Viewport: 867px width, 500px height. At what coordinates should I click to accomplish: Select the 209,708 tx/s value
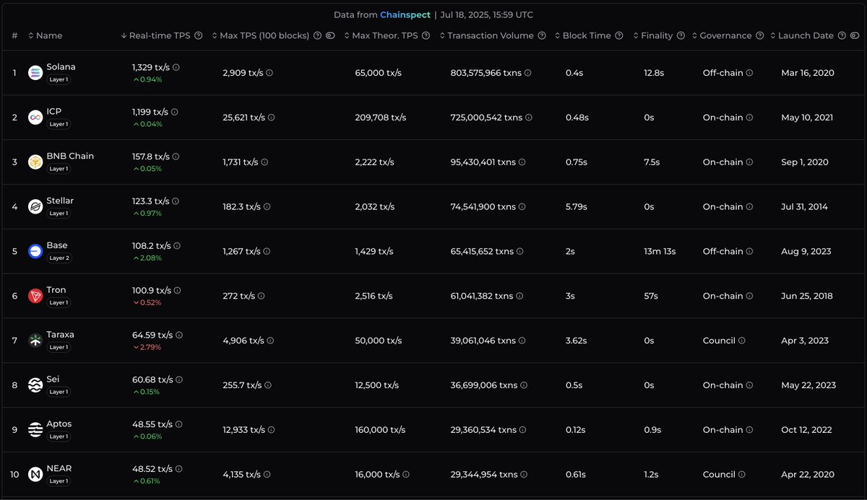coord(380,118)
